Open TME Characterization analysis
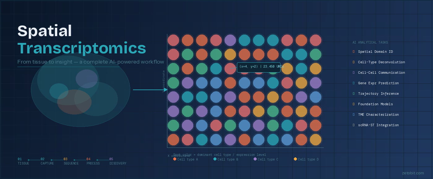Screen dimensions: 433x179 pos(353,114)
